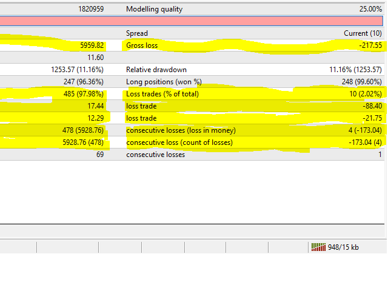Viewport: 388px width, 291px height.
Task: Click the highlighted Gross loss label
Action: point(142,45)
